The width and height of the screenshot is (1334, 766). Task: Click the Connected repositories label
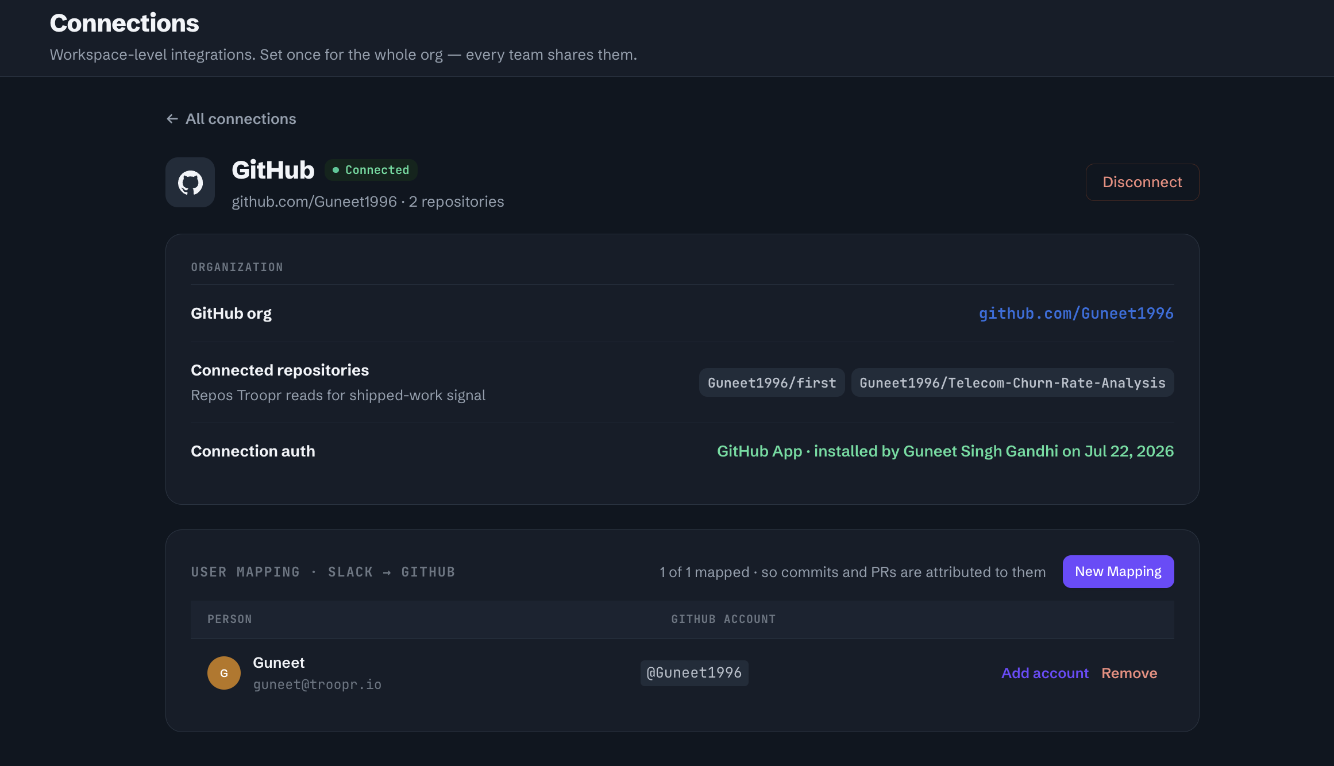(x=280, y=370)
